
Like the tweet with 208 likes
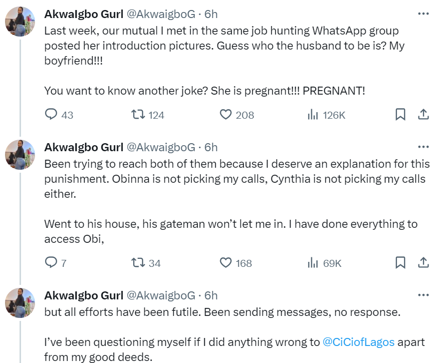(226, 115)
